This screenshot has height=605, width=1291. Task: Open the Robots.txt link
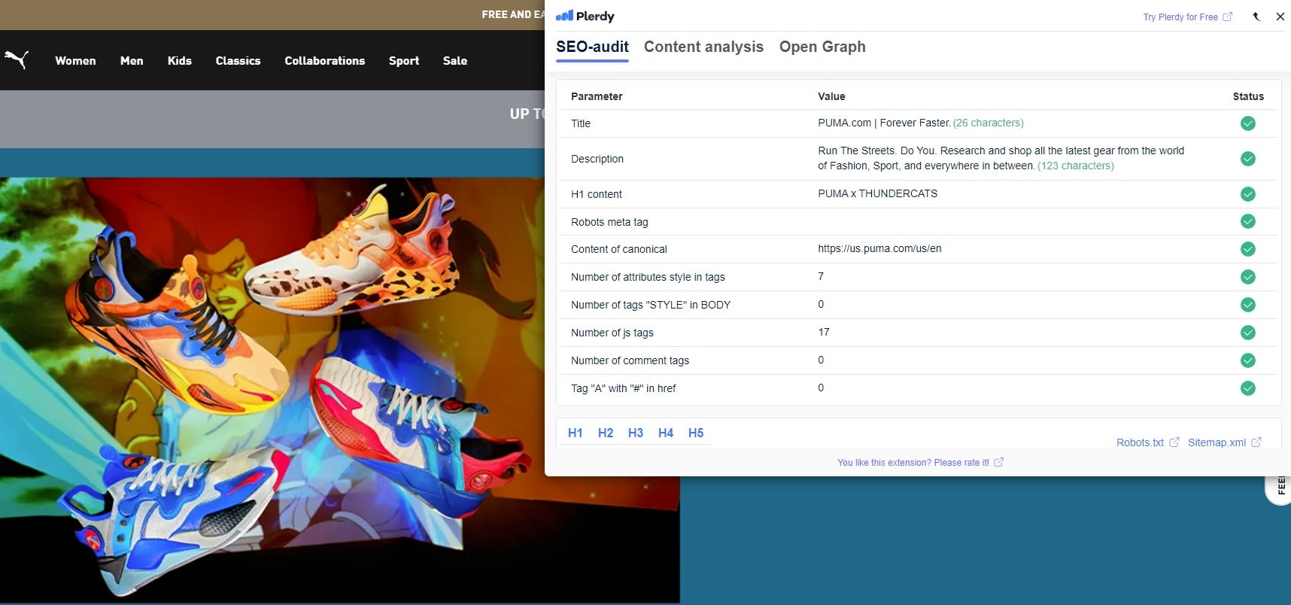click(1147, 442)
